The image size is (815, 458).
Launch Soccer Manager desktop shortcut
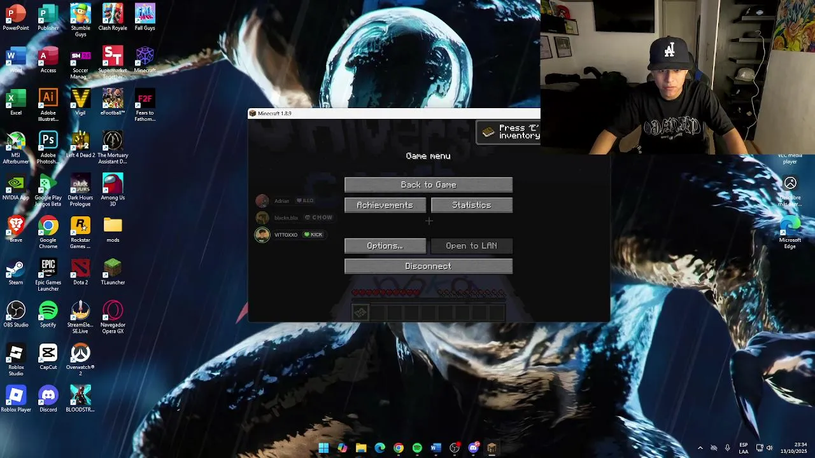pos(80,63)
